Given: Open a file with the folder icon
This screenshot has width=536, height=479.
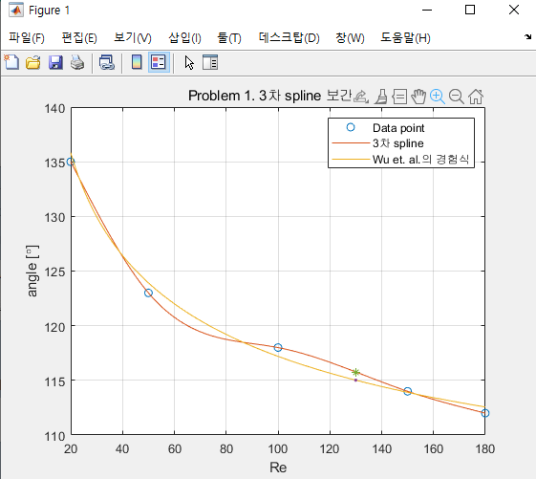Looking at the screenshot, I should point(33,62).
